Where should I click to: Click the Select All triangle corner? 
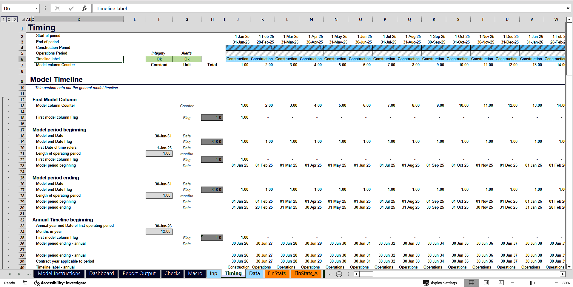(23, 19)
